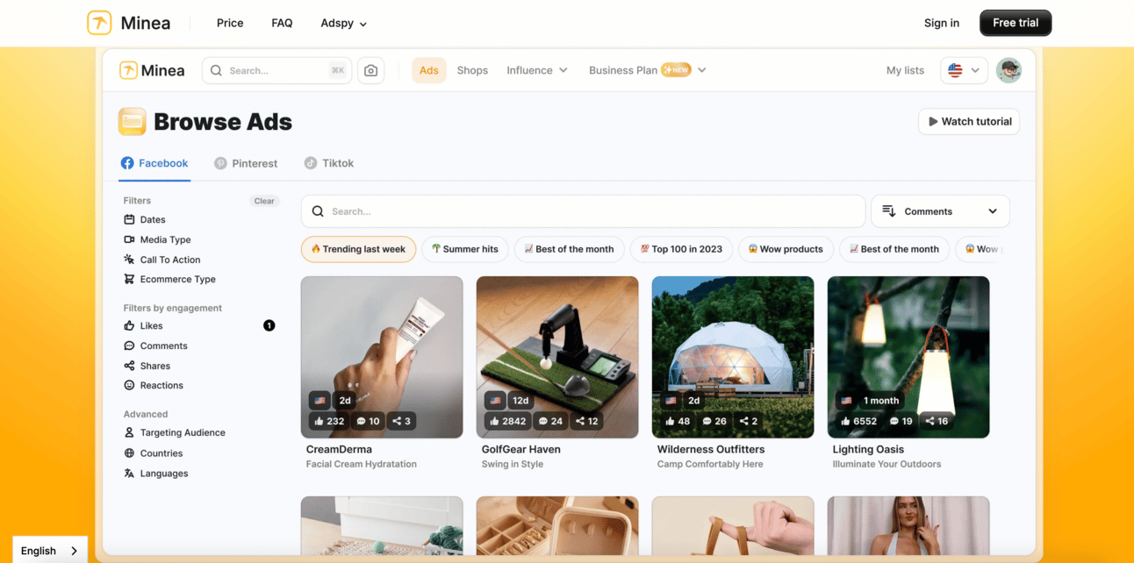The height and width of the screenshot is (563, 1134).
Task: Open the Comments sort dropdown
Action: click(940, 211)
